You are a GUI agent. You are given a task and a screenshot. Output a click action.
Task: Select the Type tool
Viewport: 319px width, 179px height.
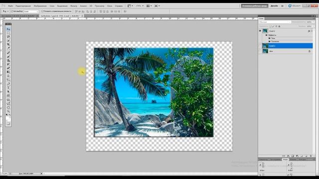pos(8,88)
